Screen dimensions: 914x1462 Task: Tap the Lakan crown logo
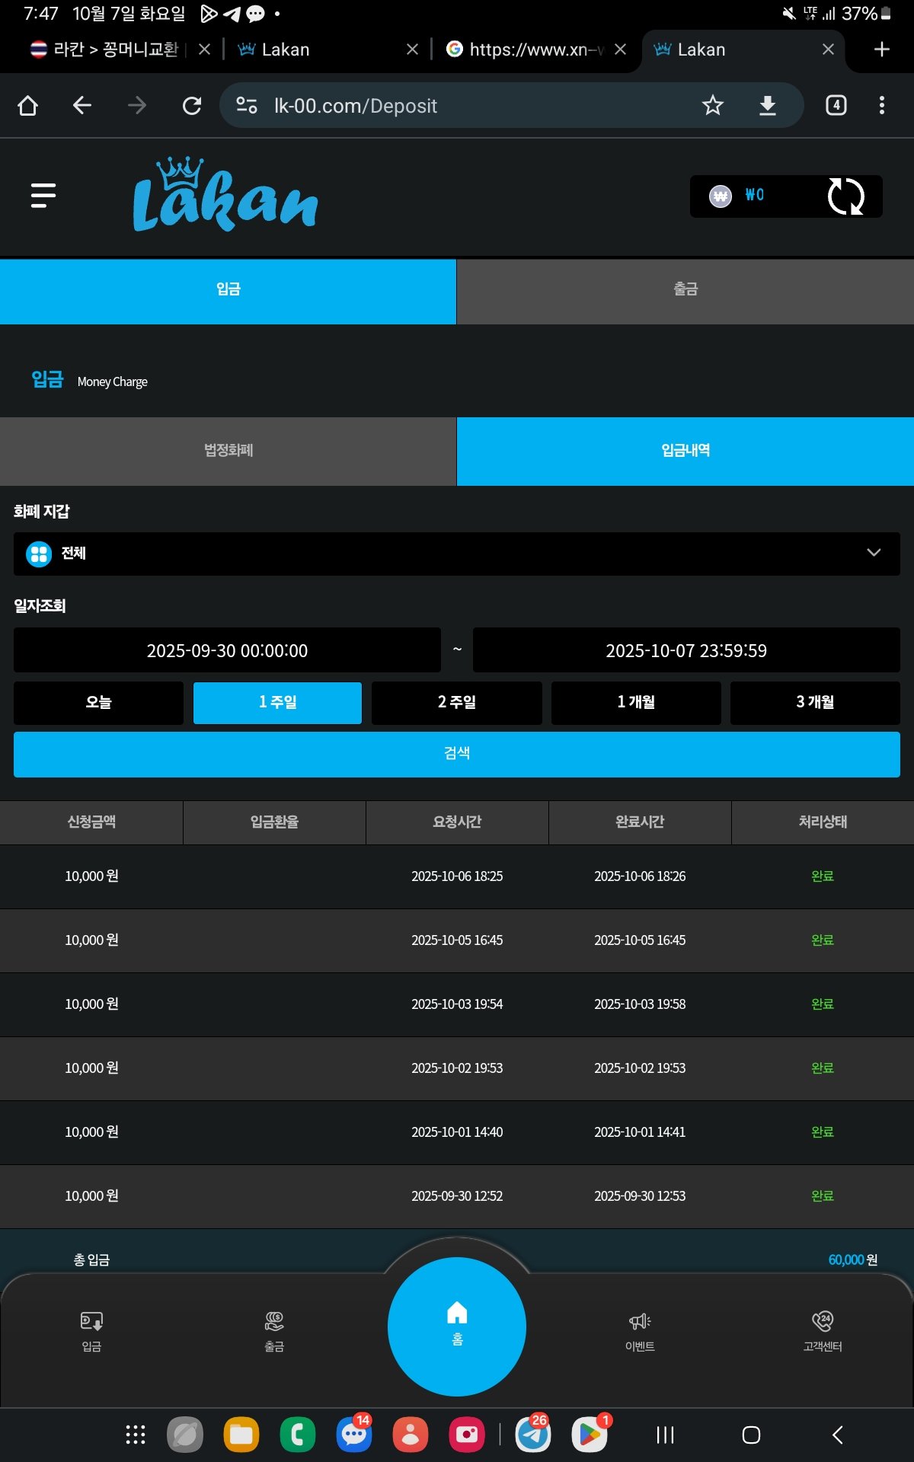(x=225, y=196)
